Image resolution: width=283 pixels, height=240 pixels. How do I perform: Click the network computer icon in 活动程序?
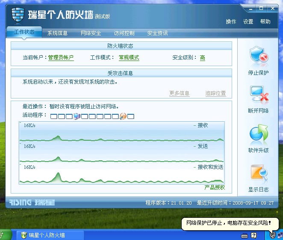[x=77, y=116]
